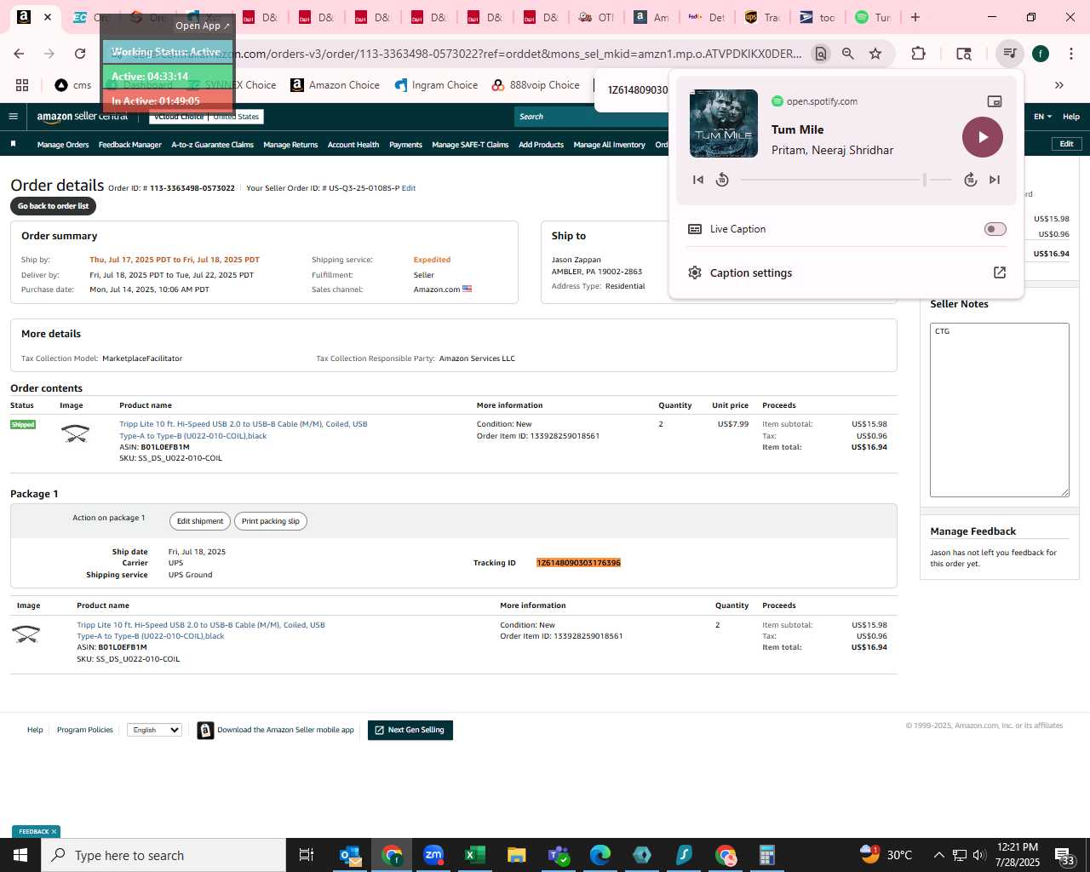Click the media control toolbar icon
This screenshot has width=1090, height=872.
coord(1010,54)
